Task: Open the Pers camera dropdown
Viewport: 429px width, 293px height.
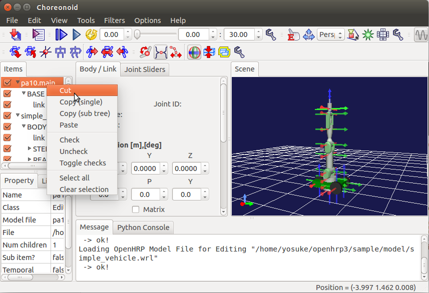Action: coord(330,34)
